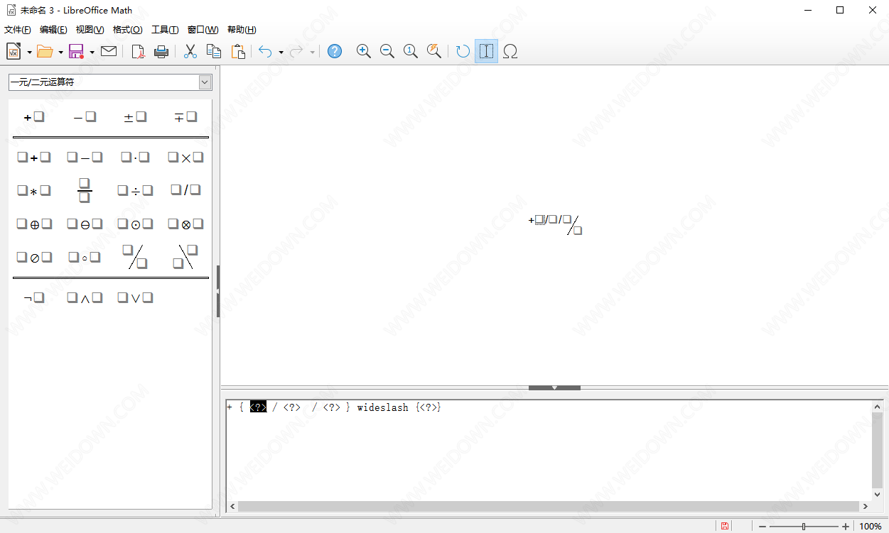Screen dimensions: 889x533
Task: Insert the boolean OR ∨ element
Action: click(135, 298)
